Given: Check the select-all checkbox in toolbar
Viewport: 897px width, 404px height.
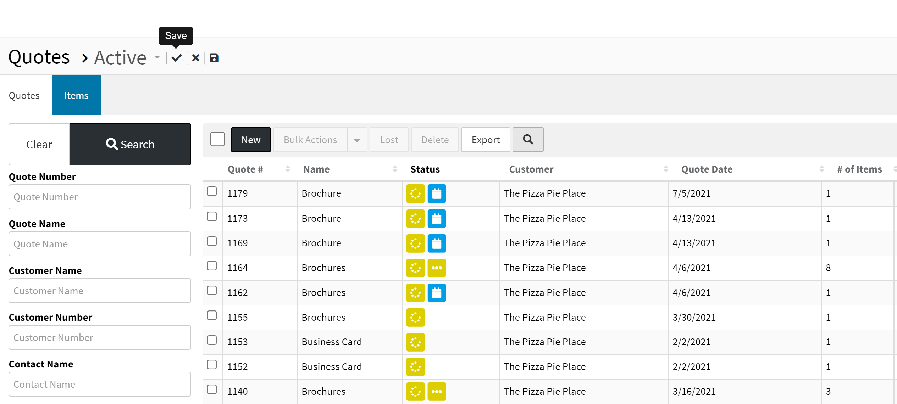Looking at the screenshot, I should coord(217,139).
